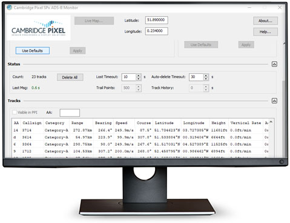This screenshot has height=223, width=290.
Task: Click the Trail Points down arrow
Action: tap(139, 90)
